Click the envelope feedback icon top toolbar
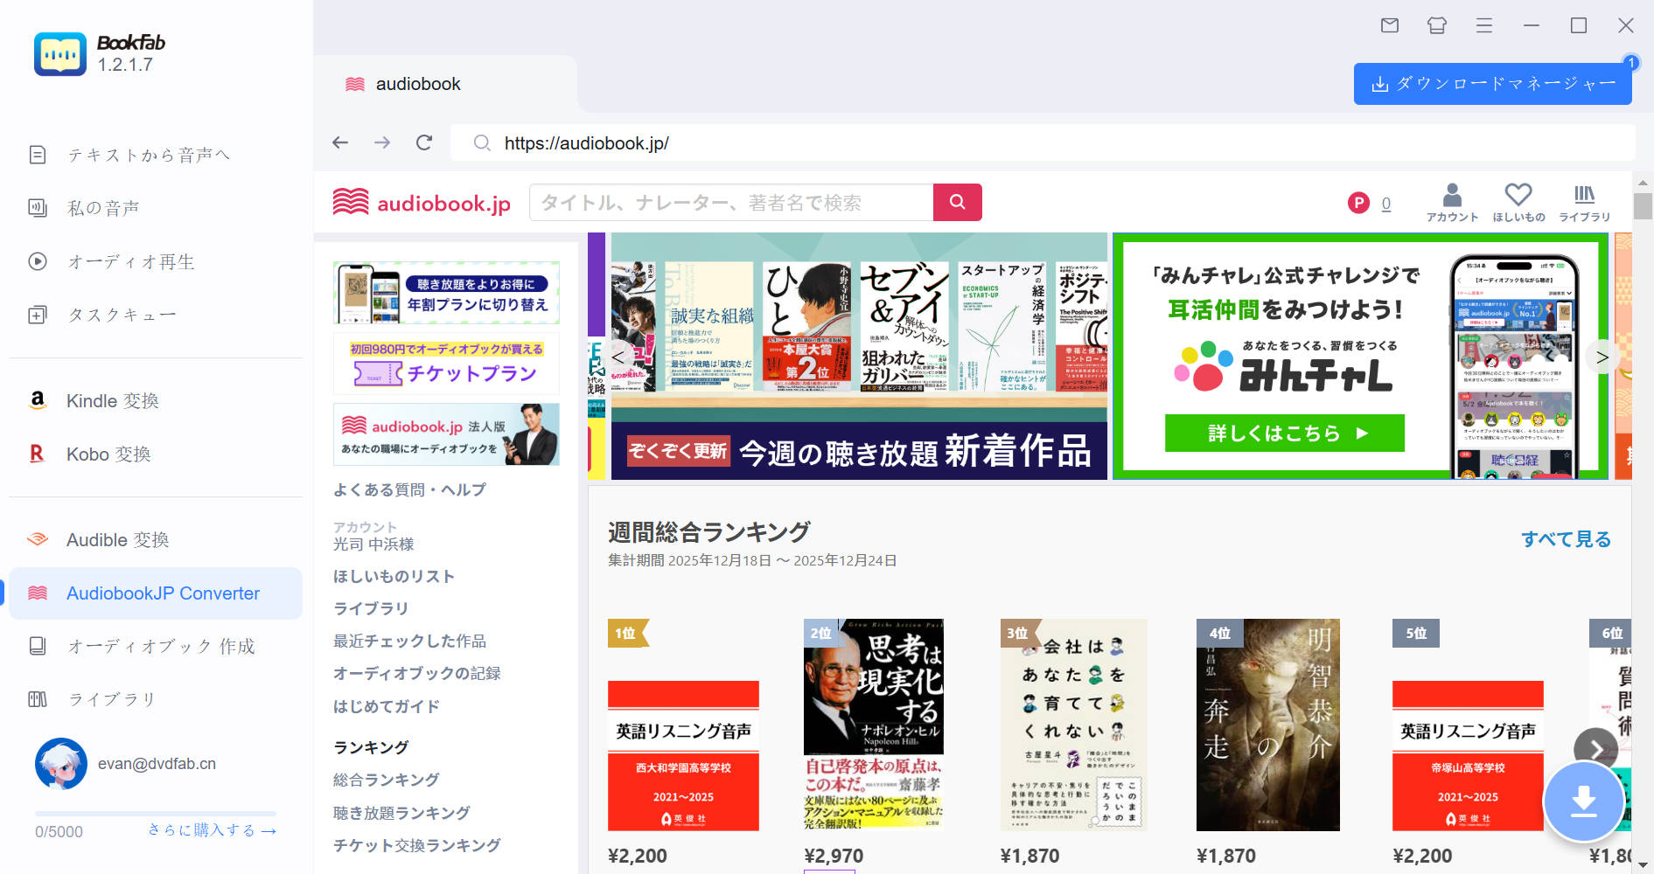The image size is (1654, 874). 1389,26
